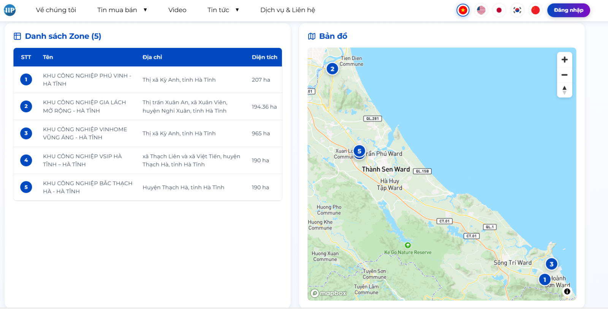Click map marker number 3
This screenshot has height=309, width=608.
tap(551, 264)
